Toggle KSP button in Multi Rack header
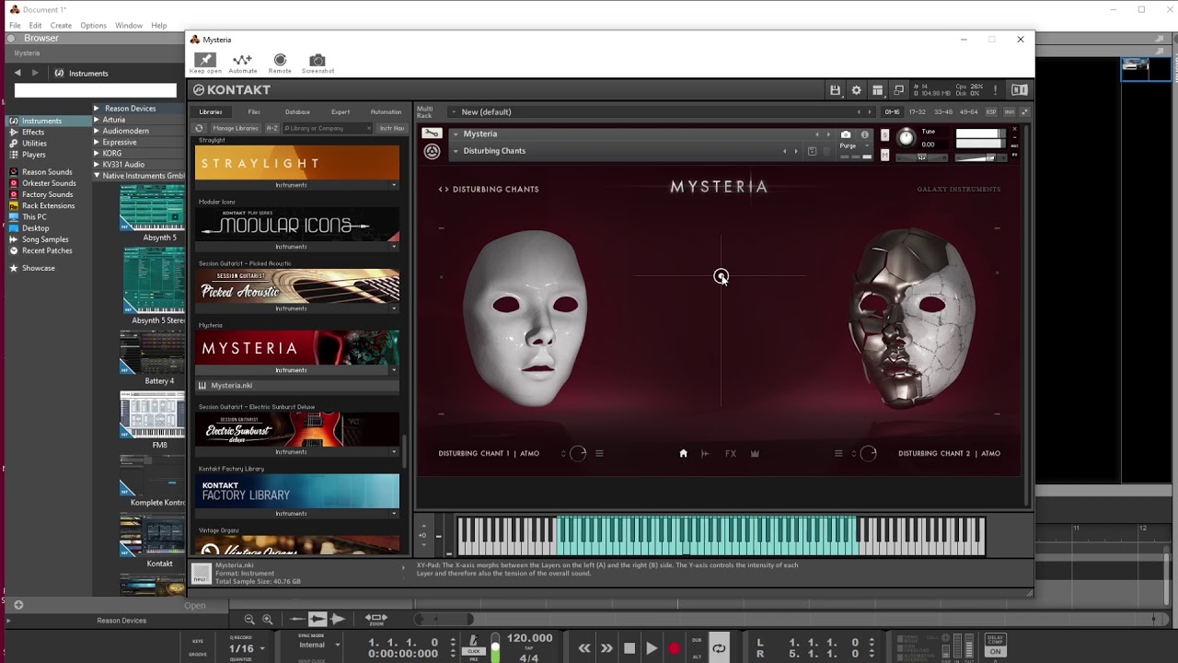Screen dimensions: 1178x663 [x=991, y=111]
